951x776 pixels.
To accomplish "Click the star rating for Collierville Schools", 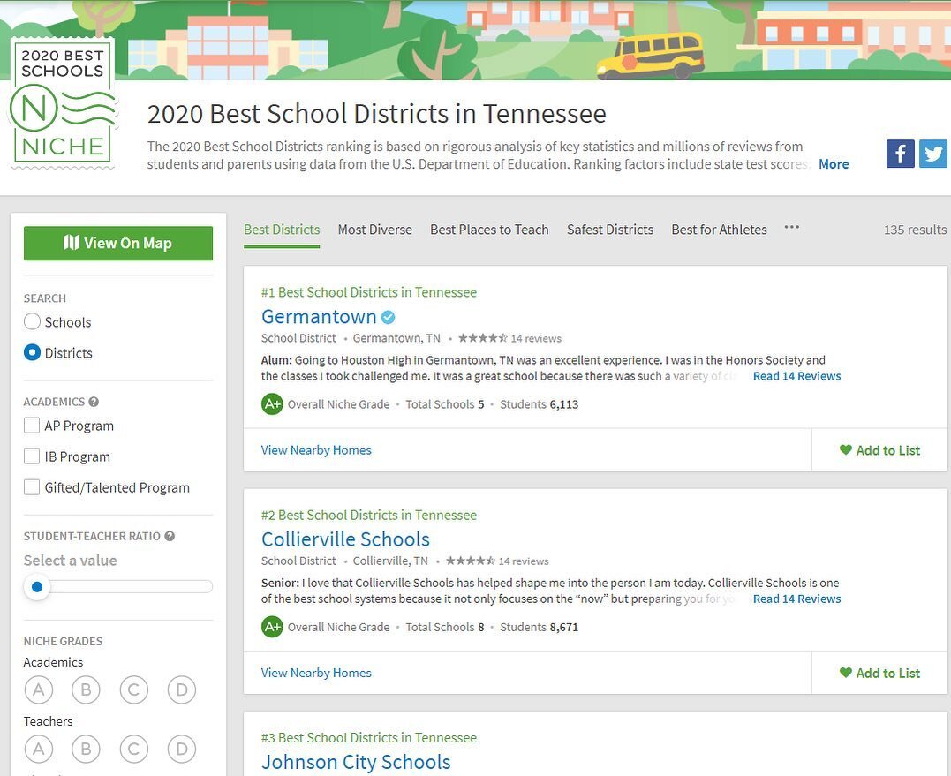I will click(471, 561).
